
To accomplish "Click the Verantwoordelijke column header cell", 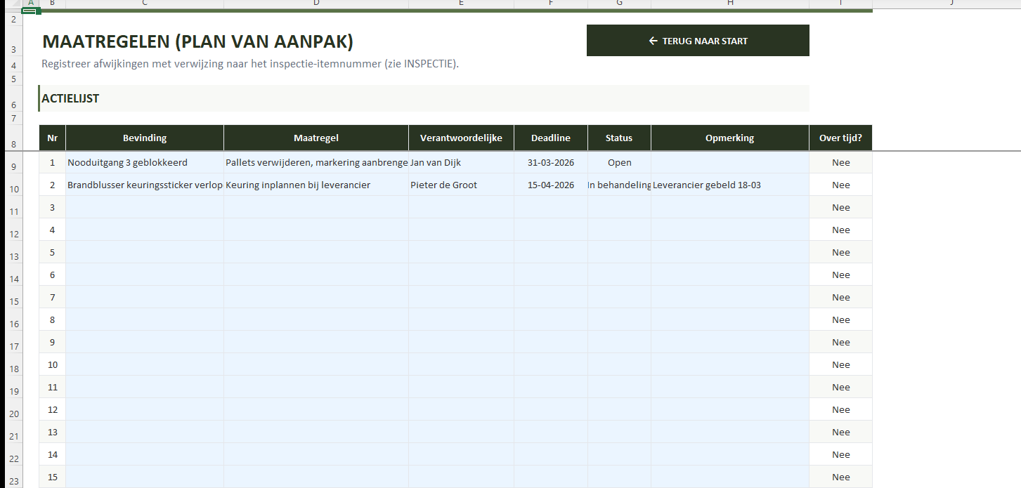I will tap(461, 138).
